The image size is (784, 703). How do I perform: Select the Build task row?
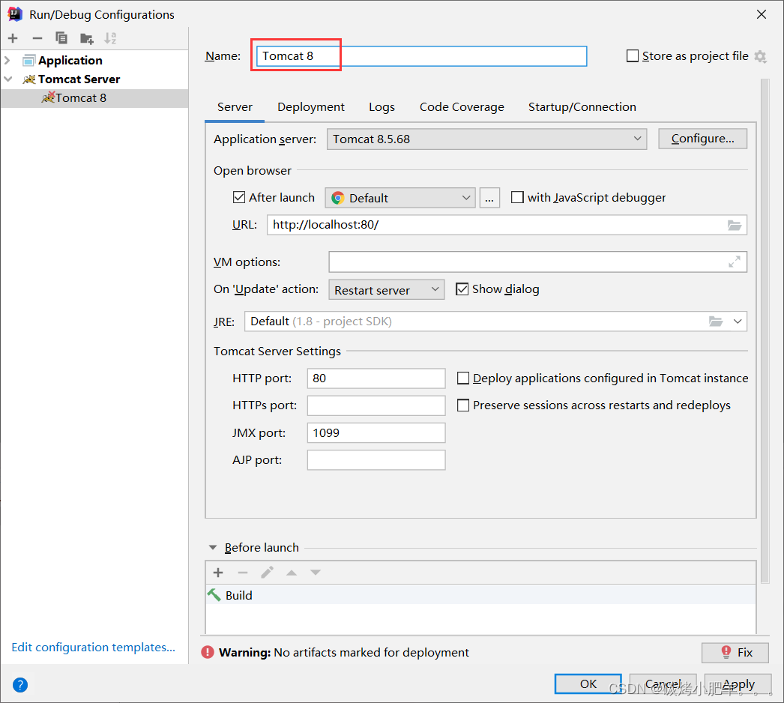[x=480, y=595]
